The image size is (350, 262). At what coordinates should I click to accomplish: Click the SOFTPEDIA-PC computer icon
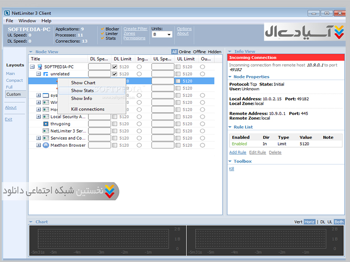pyautogui.click(x=40, y=67)
